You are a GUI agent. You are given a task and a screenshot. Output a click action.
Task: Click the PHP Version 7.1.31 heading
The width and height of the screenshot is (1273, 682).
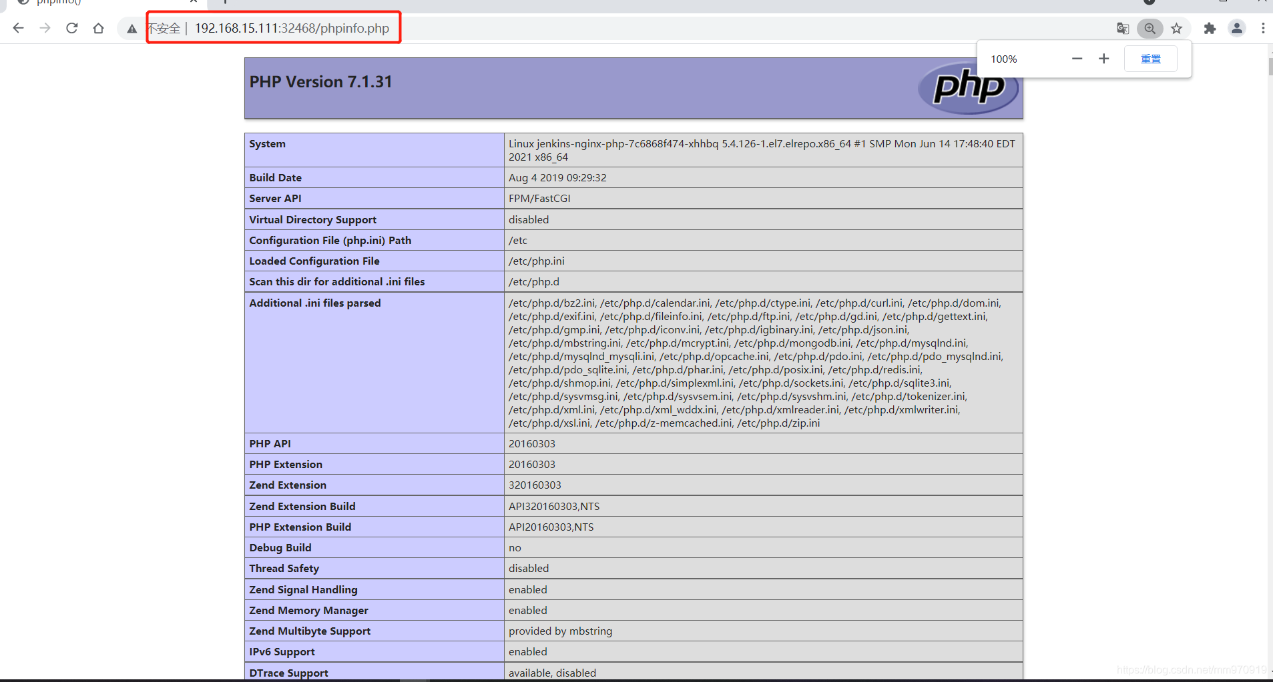point(320,82)
